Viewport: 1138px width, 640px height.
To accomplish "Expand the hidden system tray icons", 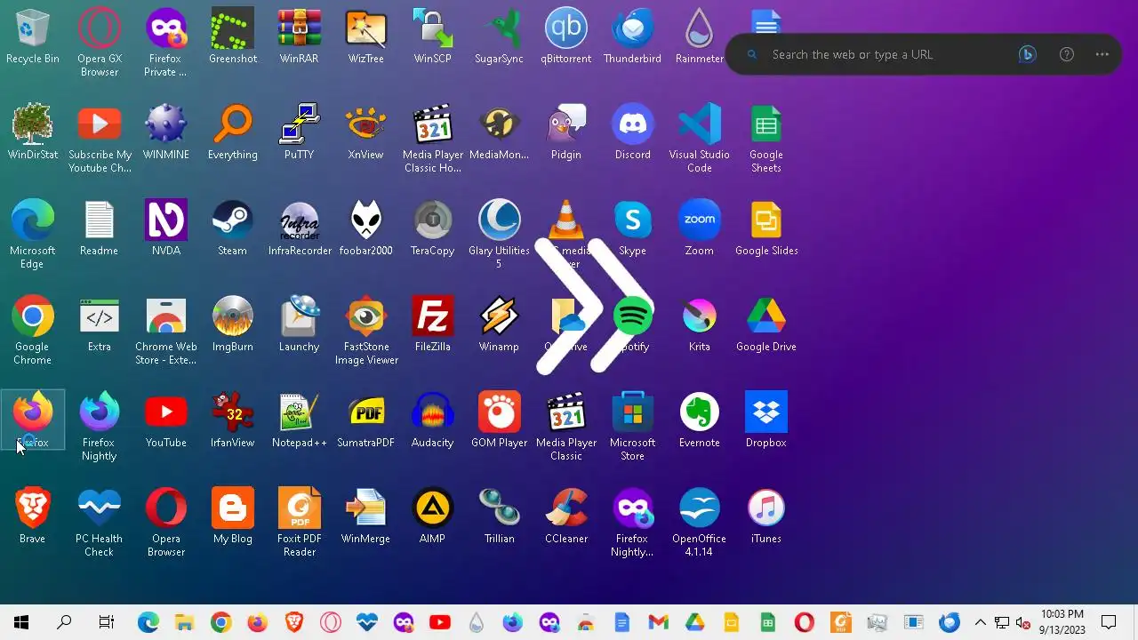I will pos(980,622).
